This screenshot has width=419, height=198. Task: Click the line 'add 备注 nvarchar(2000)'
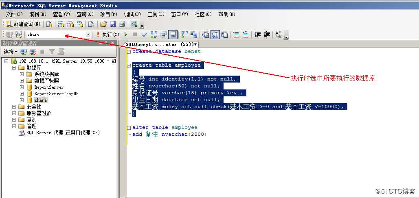[x=169, y=134]
